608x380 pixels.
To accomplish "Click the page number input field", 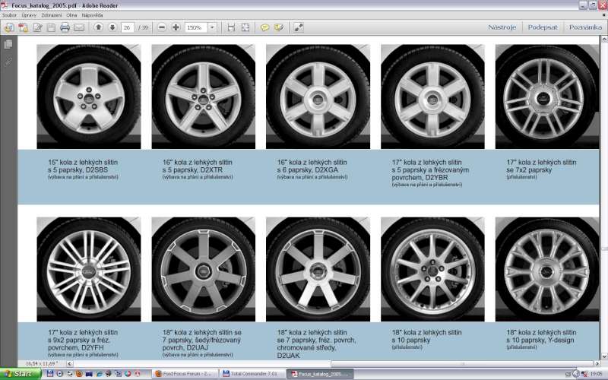I will click(x=127, y=27).
